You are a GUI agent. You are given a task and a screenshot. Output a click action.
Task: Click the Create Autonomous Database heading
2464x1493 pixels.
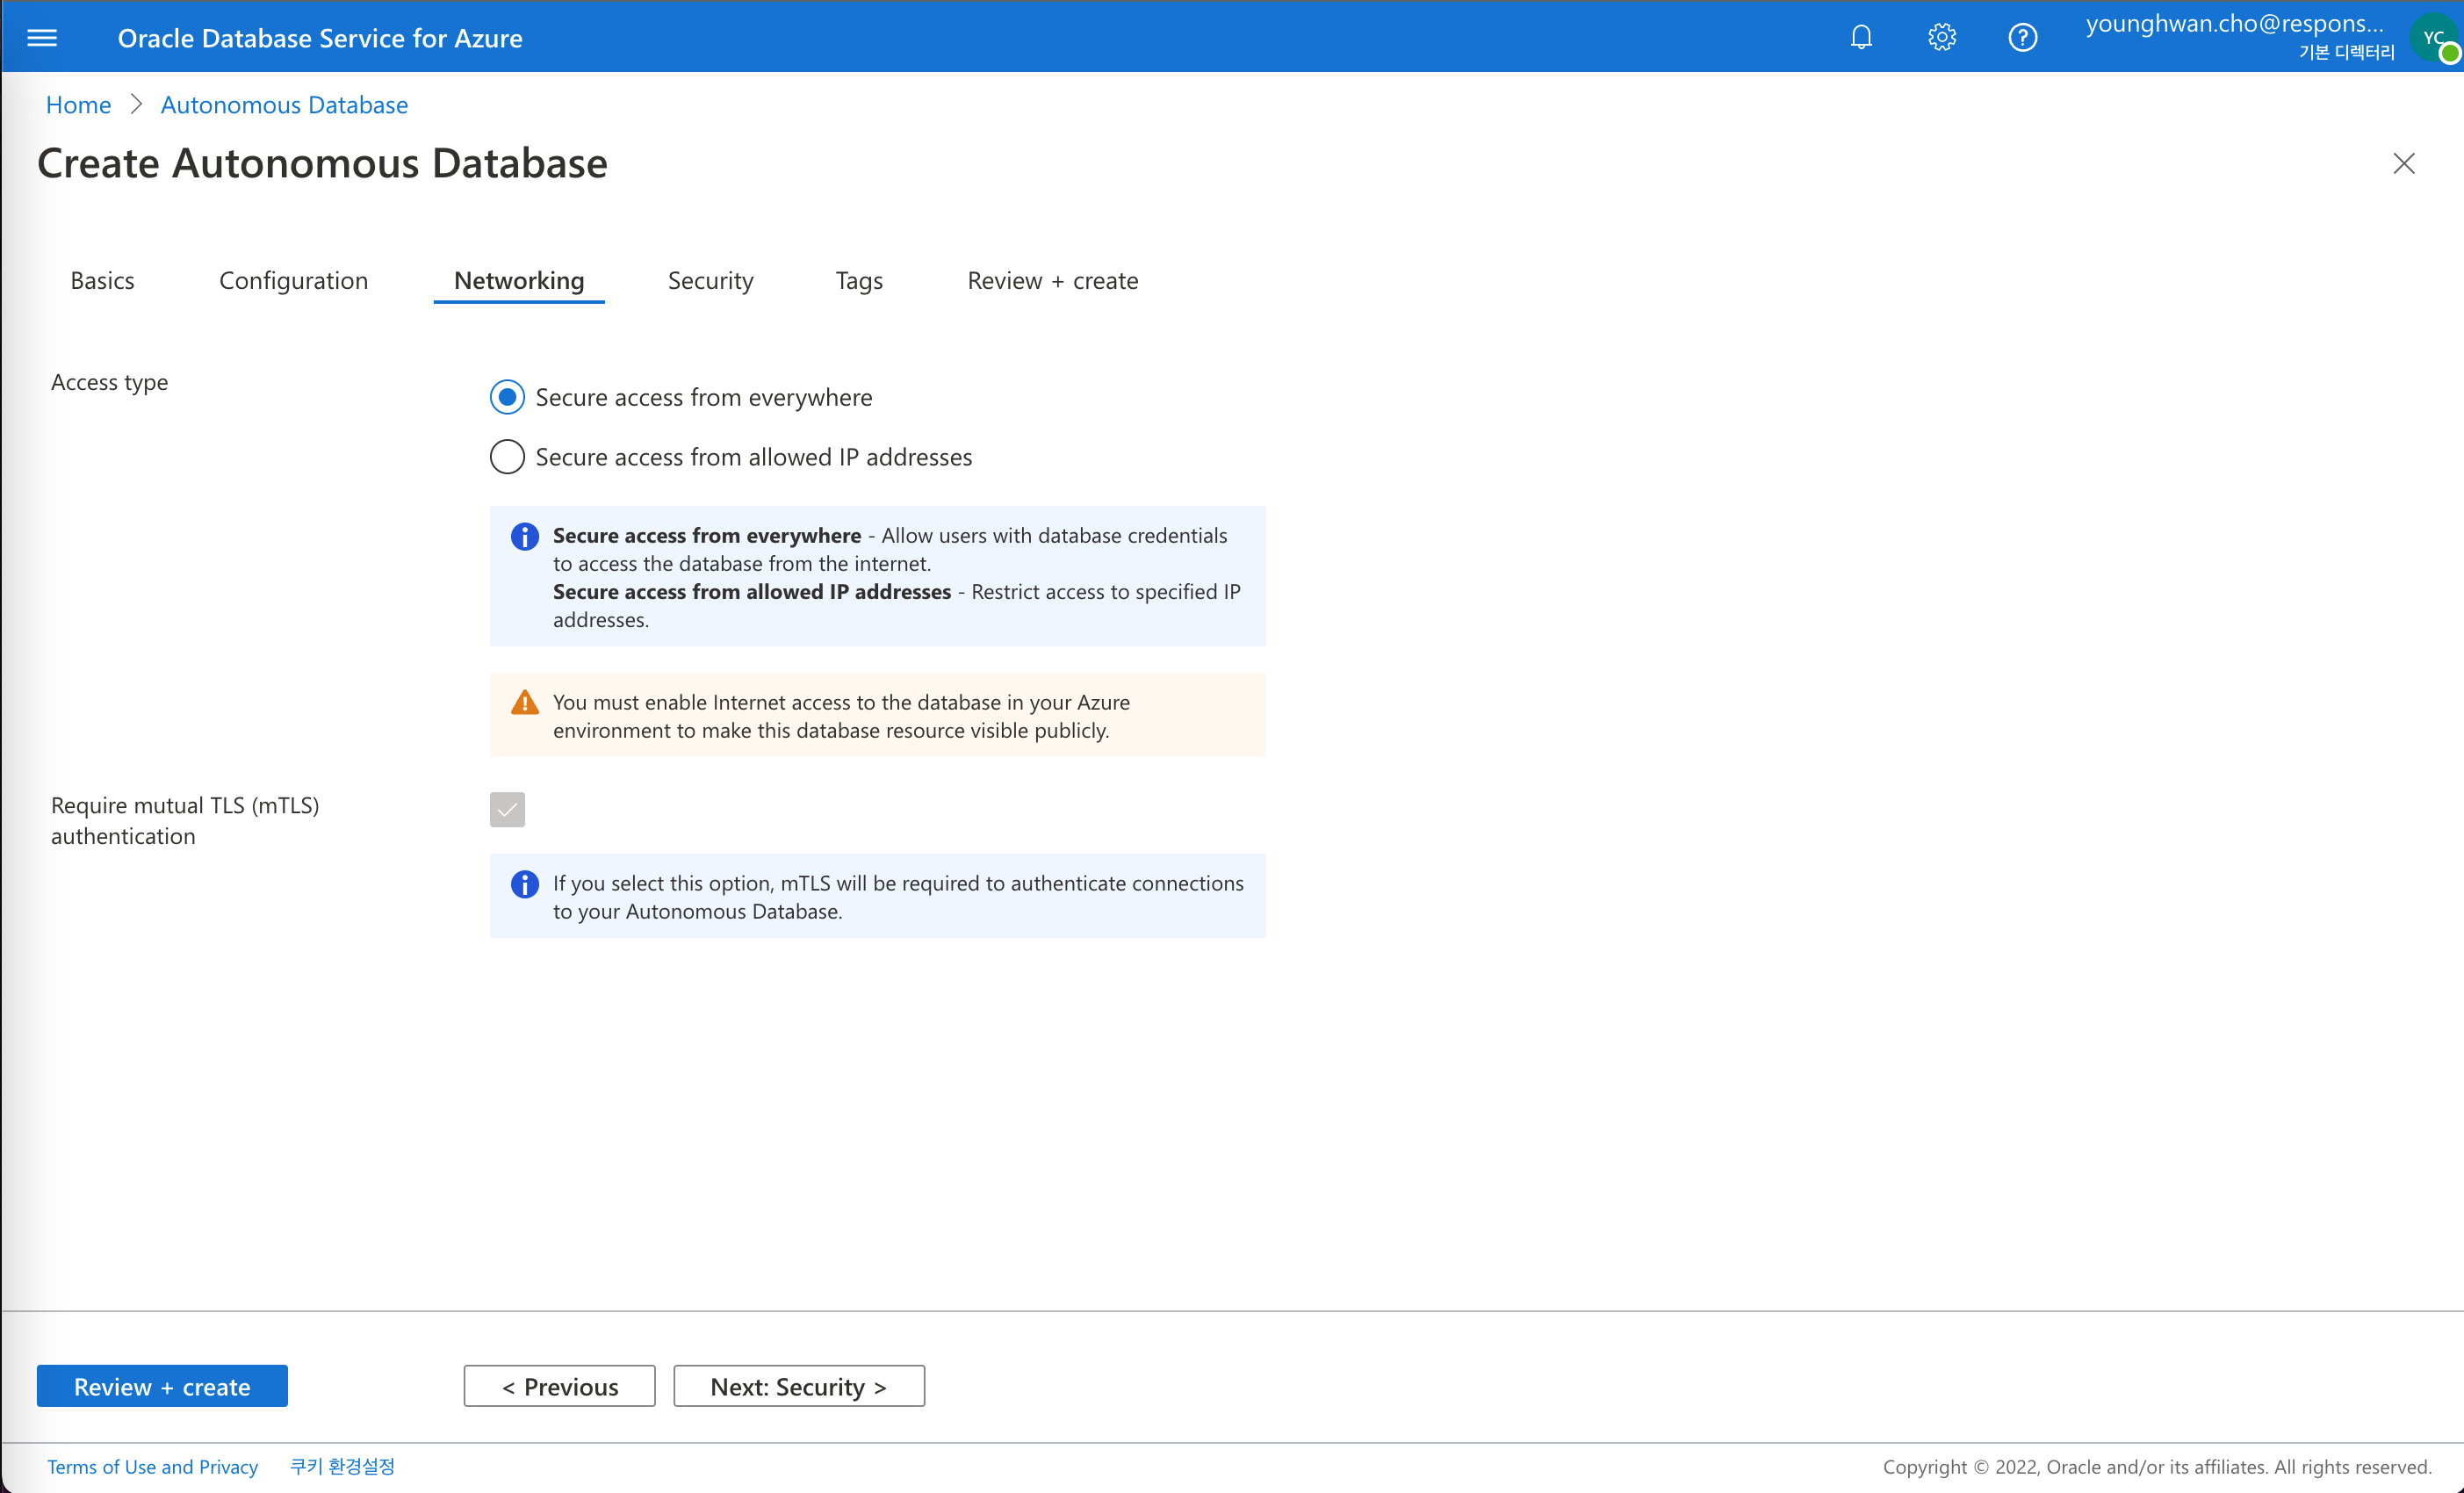click(322, 164)
